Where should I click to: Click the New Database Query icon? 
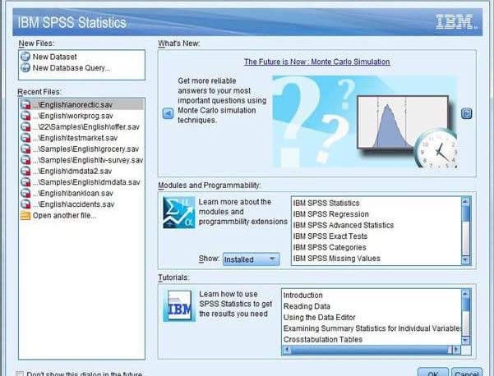25,68
